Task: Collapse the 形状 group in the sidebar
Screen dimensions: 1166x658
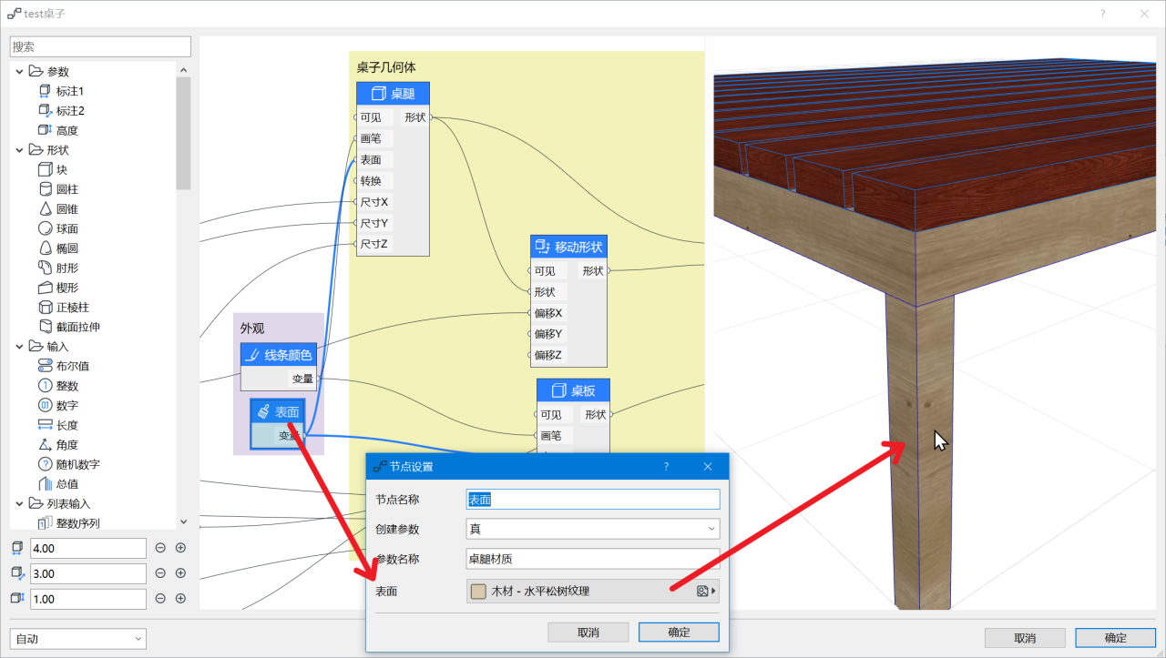Action: [x=18, y=149]
